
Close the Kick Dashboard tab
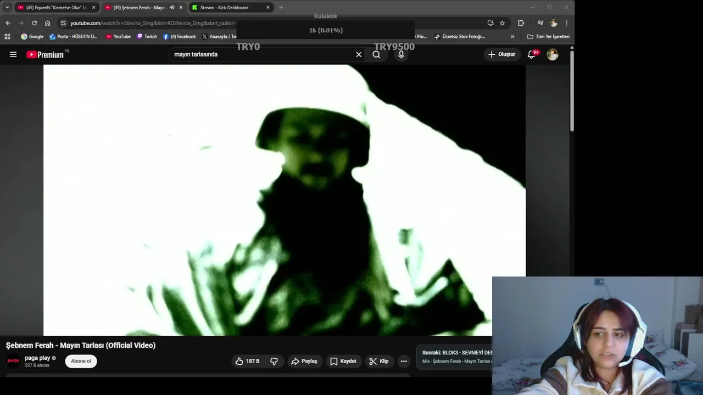(268, 8)
